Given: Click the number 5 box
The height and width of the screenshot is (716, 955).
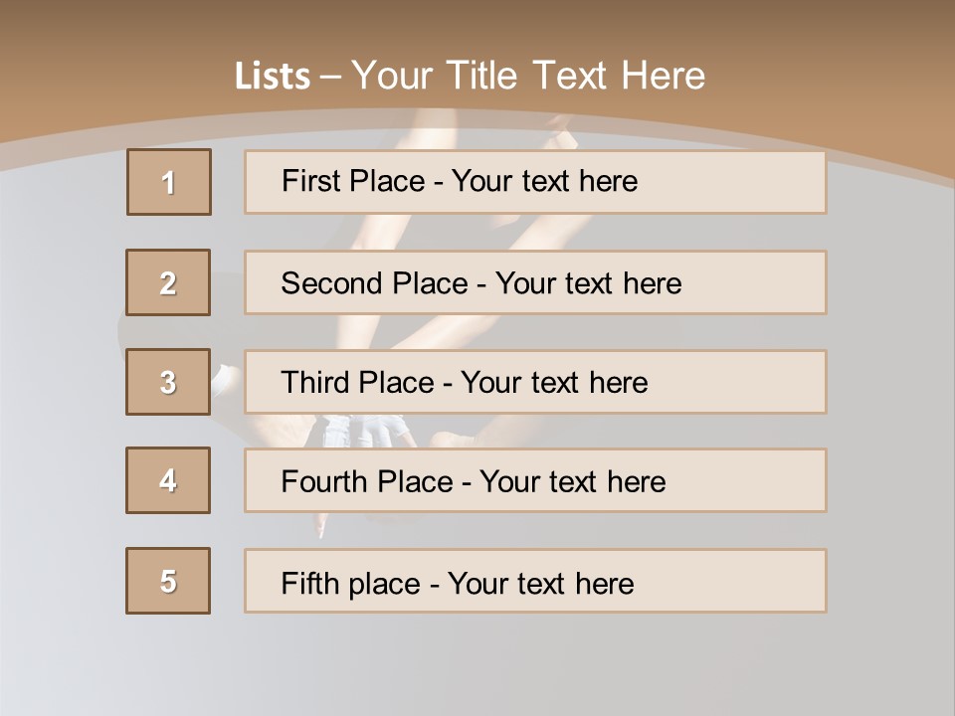Looking at the screenshot, I should click(168, 581).
